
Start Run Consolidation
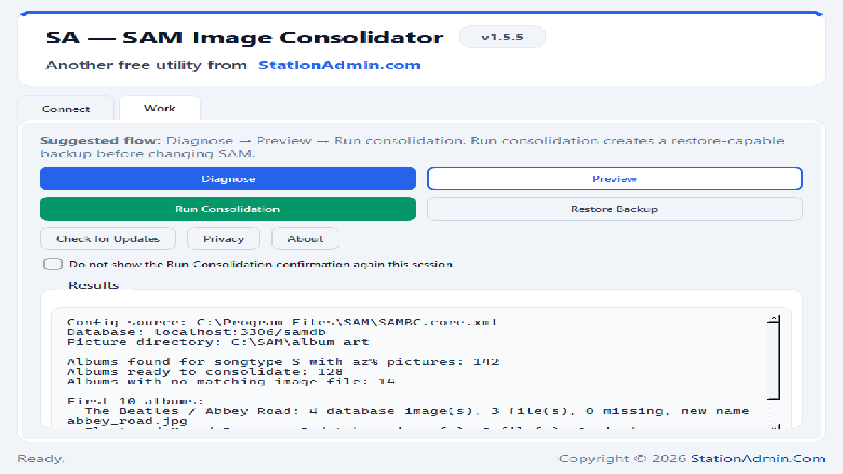[228, 209]
